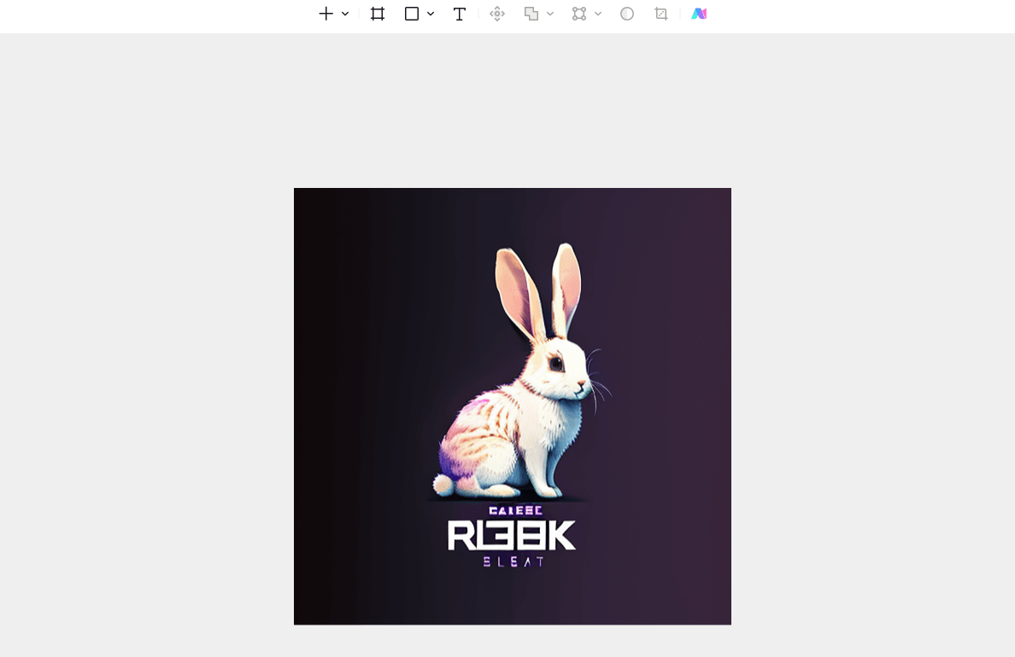1015x657 pixels.
Task: Select the Text tool
Action: click(459, 15)
